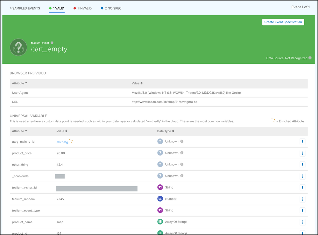Image resolution: width=318 pixels, height=235 pixels.
Task: Switch to the 1 VALID tab
Action: click(57, 8)
